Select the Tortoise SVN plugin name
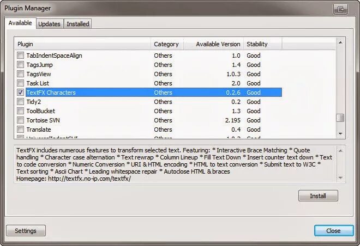Image resolution: width=360 pixels, height=246 pixels. [43, 120]
